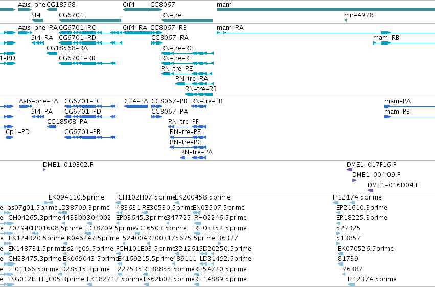Select the RN-tre-RA transcript label
The height and width of the screenshot is (287, 435).
(x=192, y=79)
